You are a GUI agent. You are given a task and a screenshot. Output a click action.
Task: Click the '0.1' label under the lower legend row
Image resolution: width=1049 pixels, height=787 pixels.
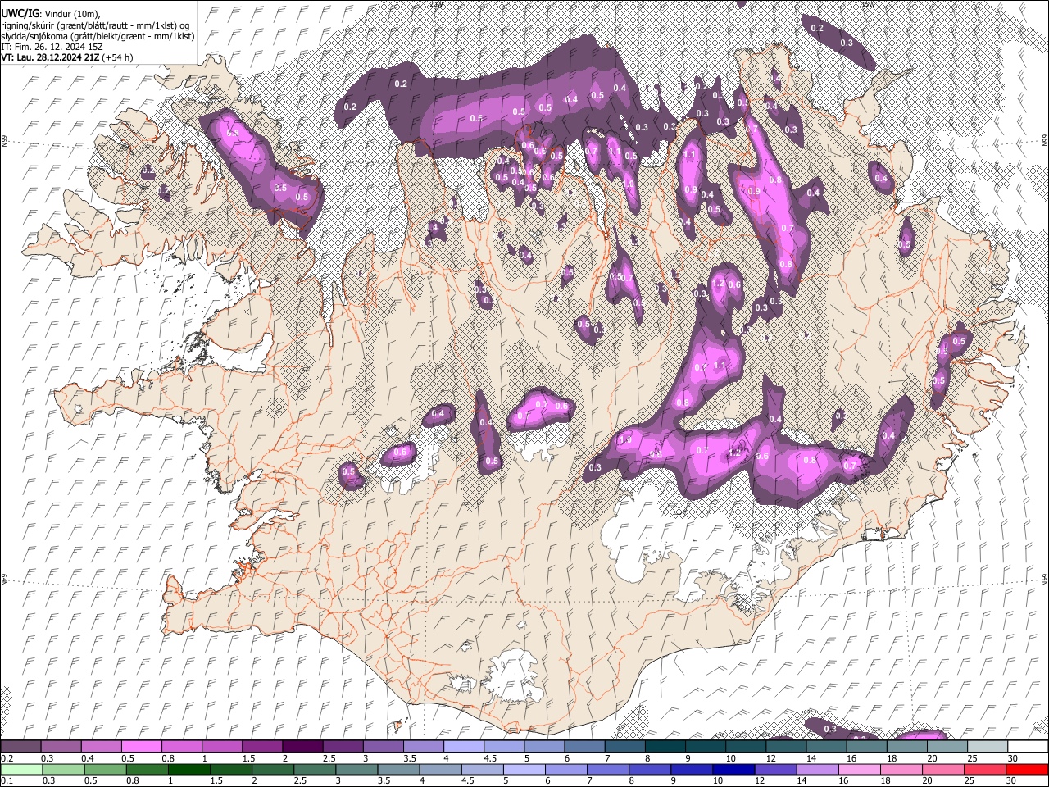[7, 781]
